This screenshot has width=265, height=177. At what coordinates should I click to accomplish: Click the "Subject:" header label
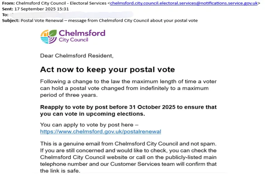pyautogui.click(x=11, y=20)
